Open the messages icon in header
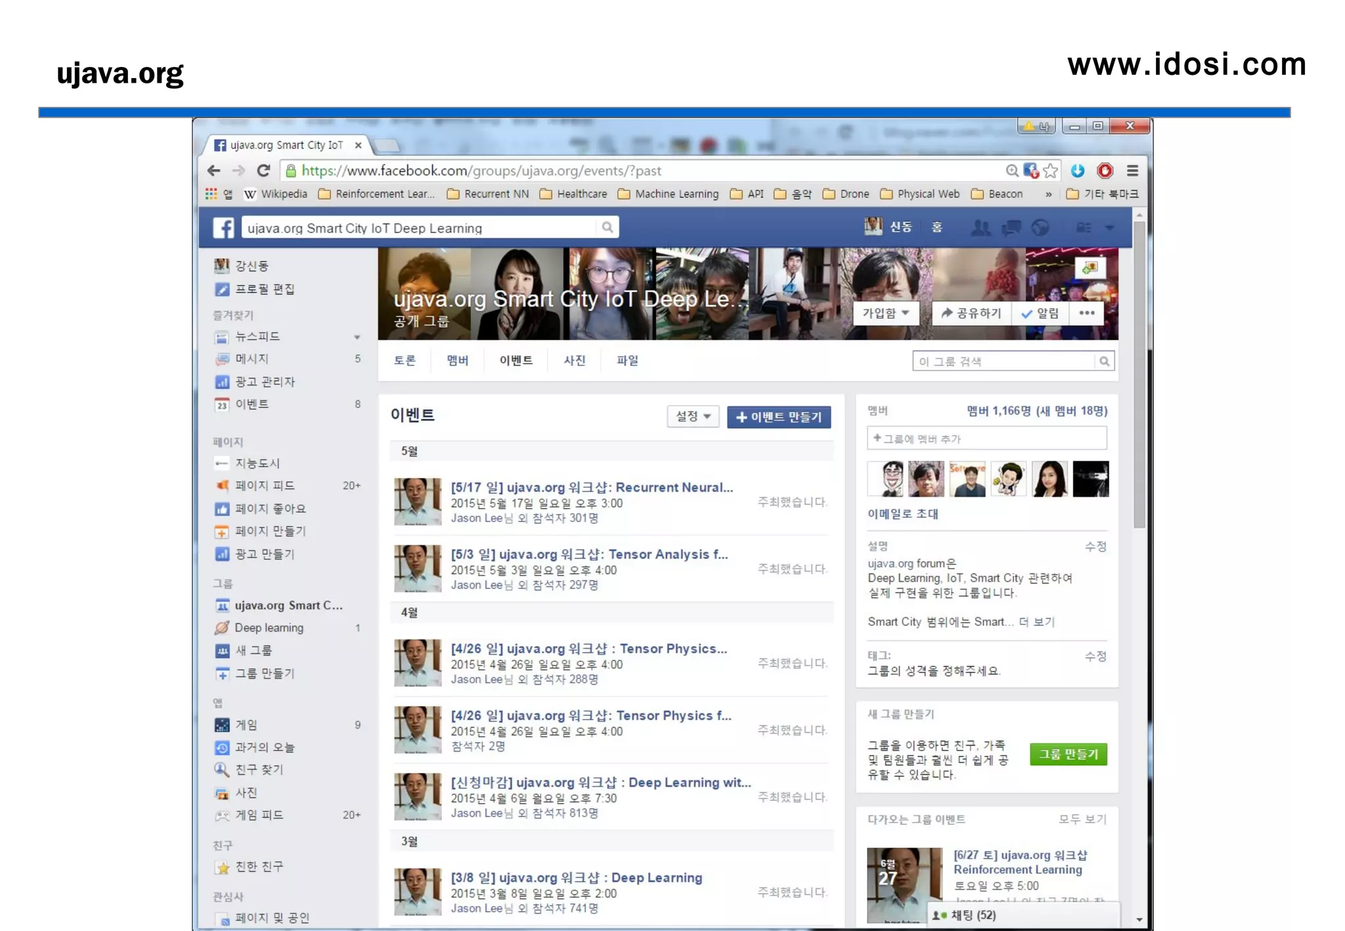Image resolution: width=1345 pixels, height=931 pixels. pos(1011,228)
